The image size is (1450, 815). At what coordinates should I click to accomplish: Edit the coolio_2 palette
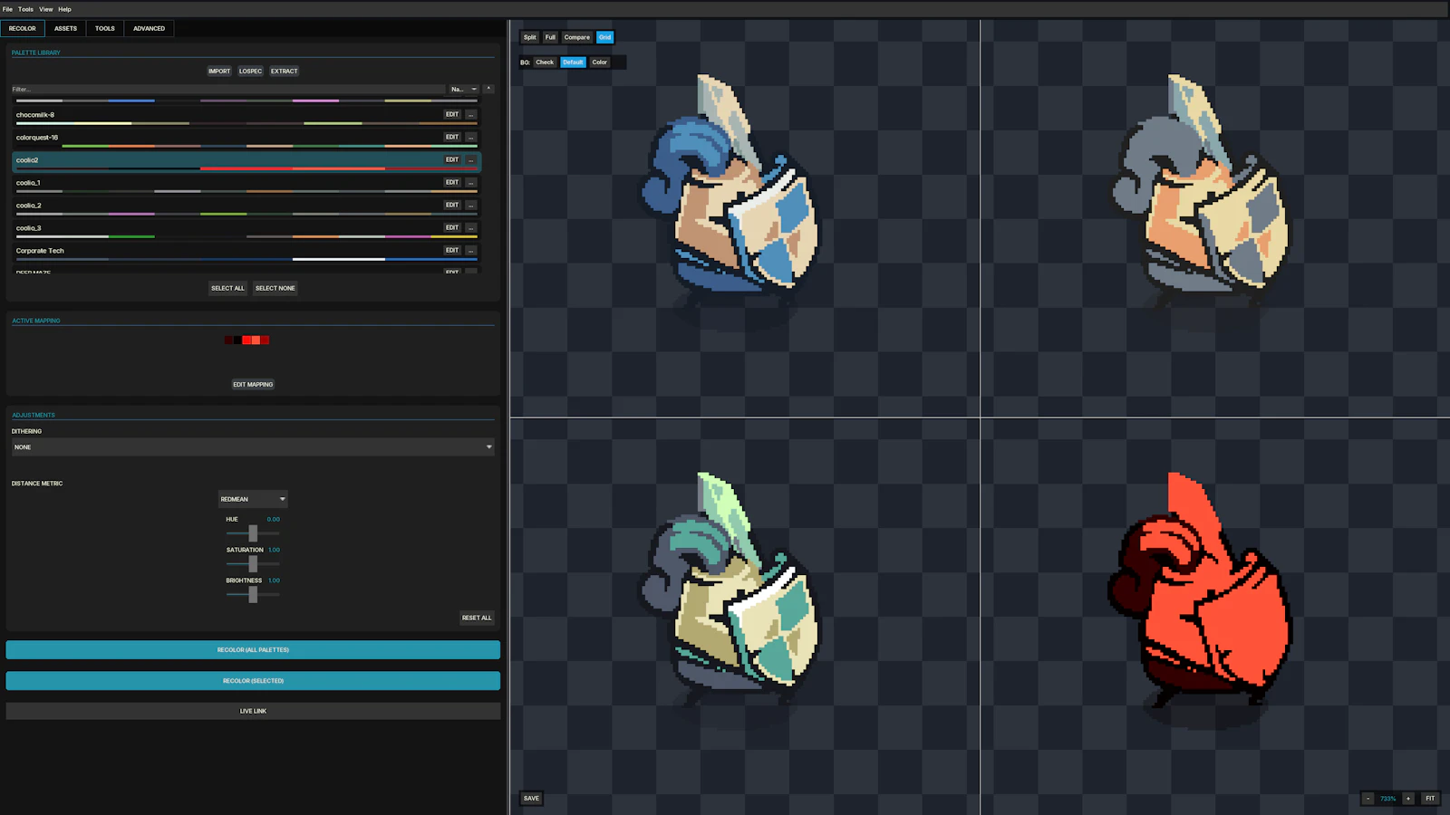(452, 206)
